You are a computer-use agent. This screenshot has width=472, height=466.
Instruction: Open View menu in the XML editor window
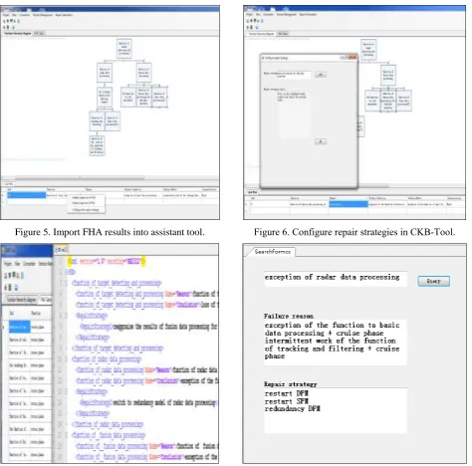click(17, 264)
